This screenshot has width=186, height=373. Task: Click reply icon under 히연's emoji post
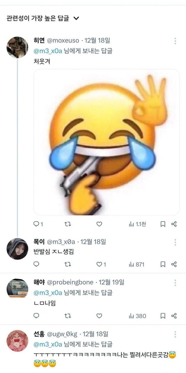coord(37,224)
